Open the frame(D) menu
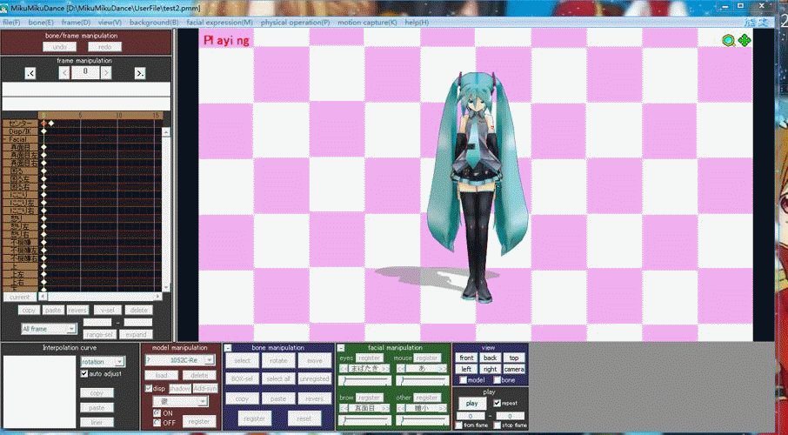The image size is (788, 435). [x=76, y=23]
